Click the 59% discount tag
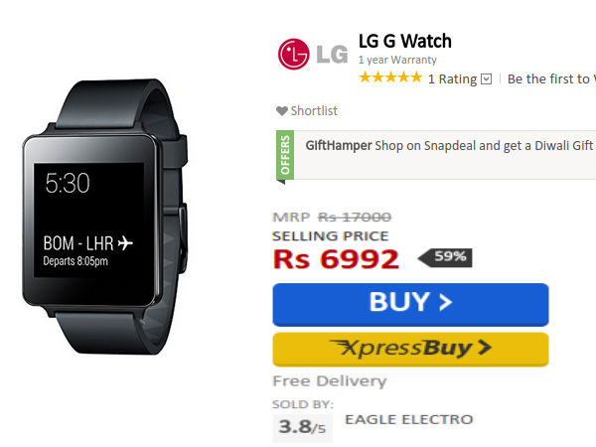Viewport: 596px width, 447px height. [445, 257]
